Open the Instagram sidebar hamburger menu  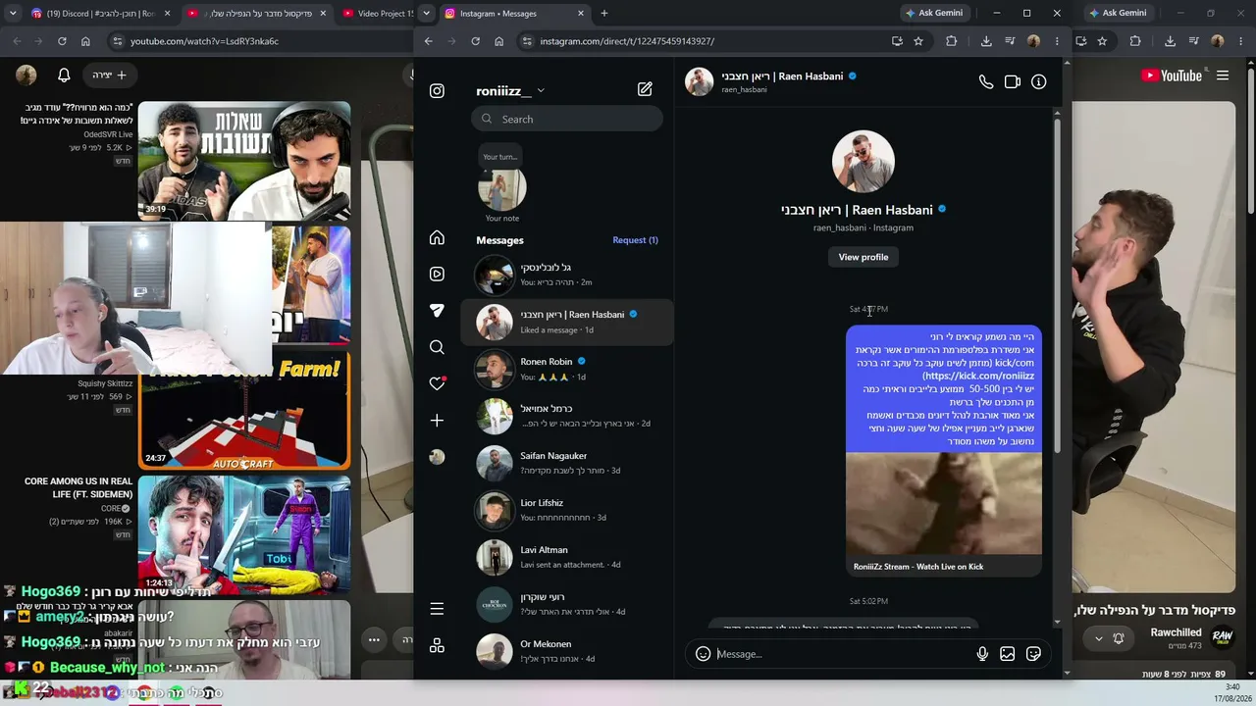pos(437,609)
